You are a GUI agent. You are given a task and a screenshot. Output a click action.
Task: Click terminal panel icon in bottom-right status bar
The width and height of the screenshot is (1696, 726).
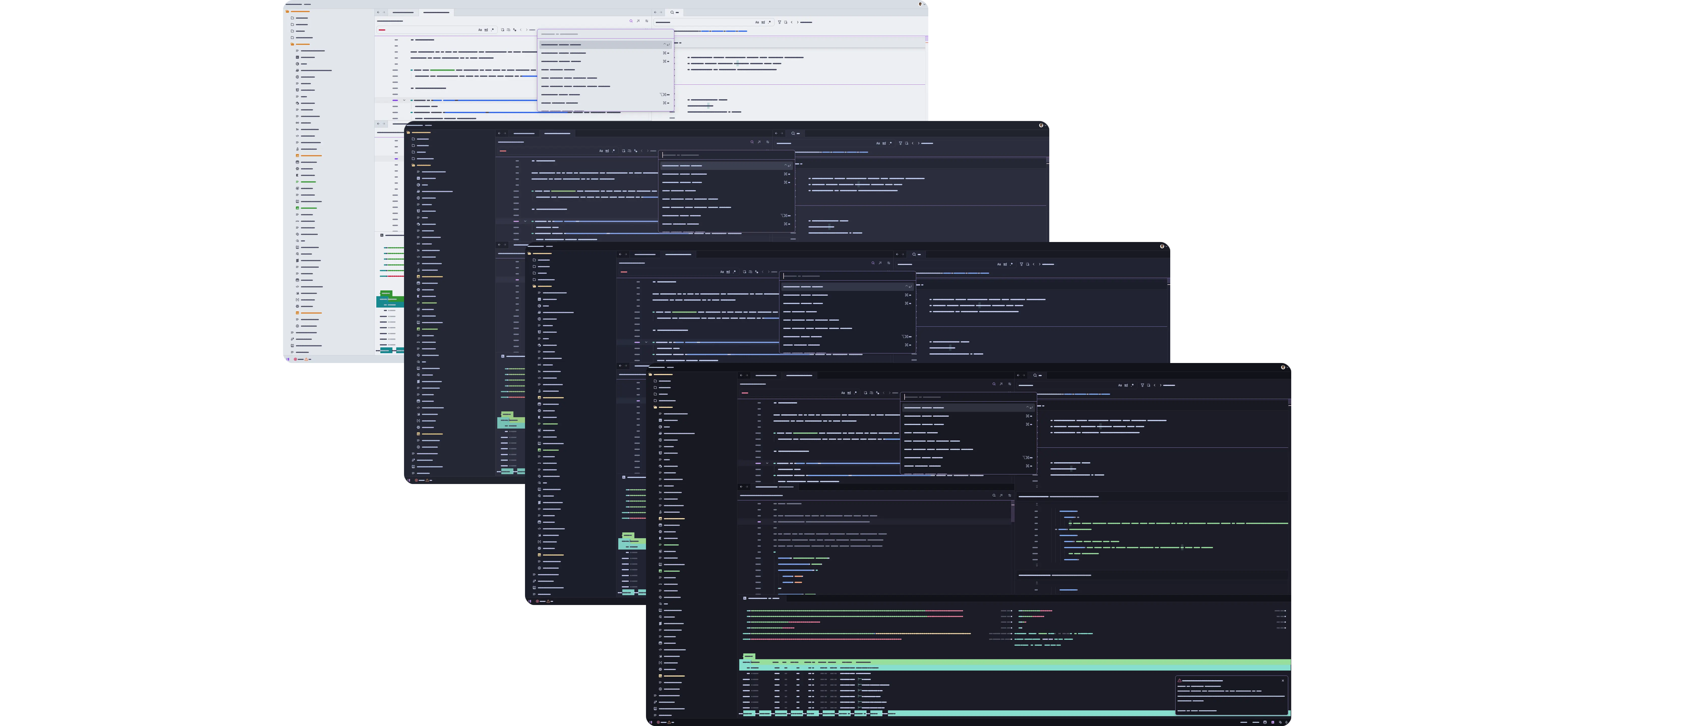pyautogui.click(x=1273, y=722)
